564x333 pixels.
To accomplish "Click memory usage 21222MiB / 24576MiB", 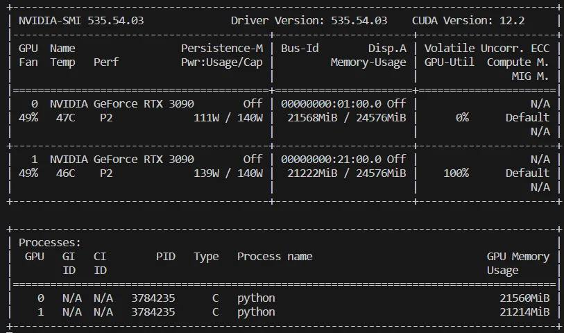I will point(346,173).
